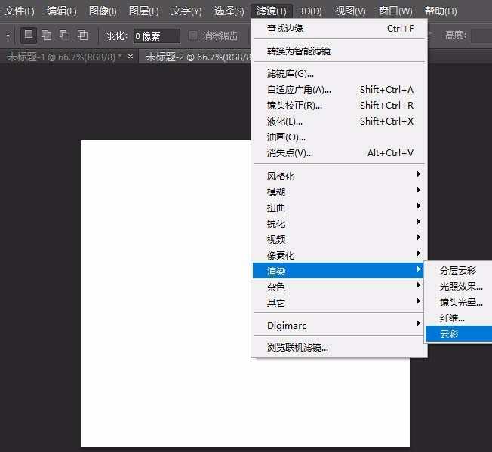Toggle the 消除锯齿 anti-alias checkbox
This screenshot has width=492, height=452.
193,35
